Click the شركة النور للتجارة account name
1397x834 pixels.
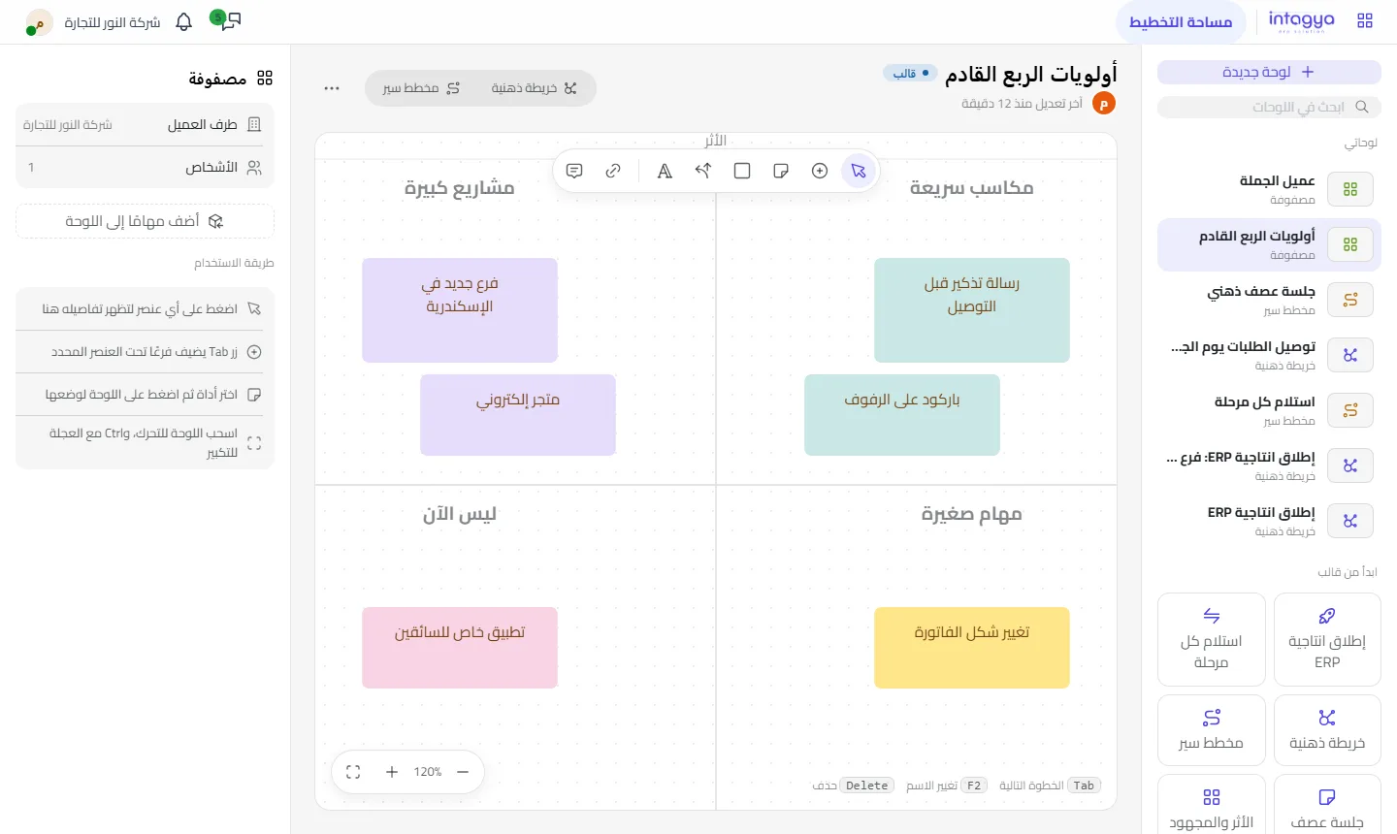click(x=113, y=22)
